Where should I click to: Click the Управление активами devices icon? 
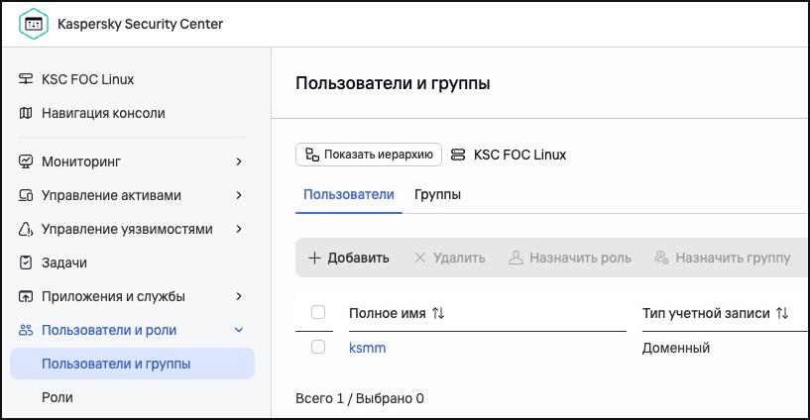coord(26,195)
